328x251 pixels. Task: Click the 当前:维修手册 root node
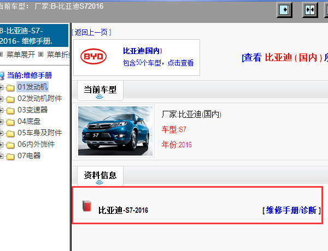tap(30, 75)
